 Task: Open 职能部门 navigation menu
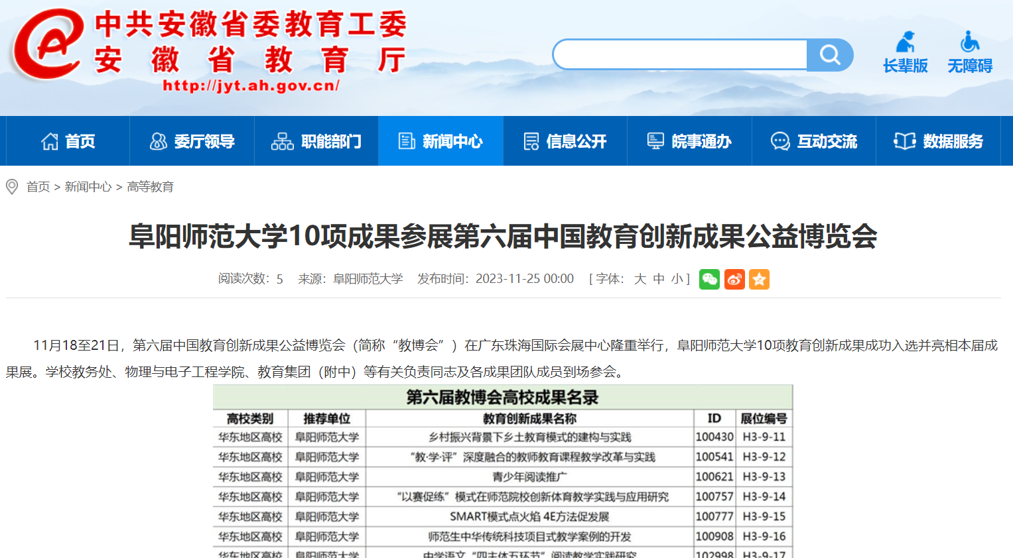click(x=316, y=141)
